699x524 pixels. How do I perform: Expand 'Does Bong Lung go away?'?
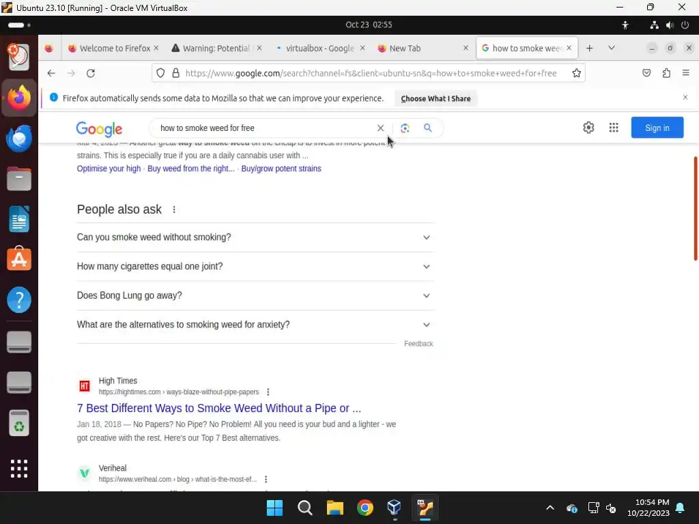point(255,295)
